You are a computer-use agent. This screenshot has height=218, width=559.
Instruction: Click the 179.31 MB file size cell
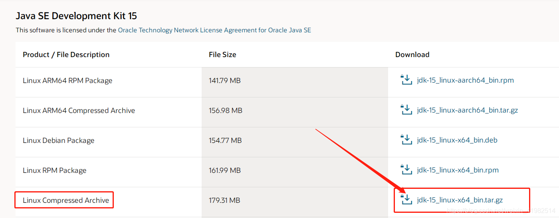224,200
